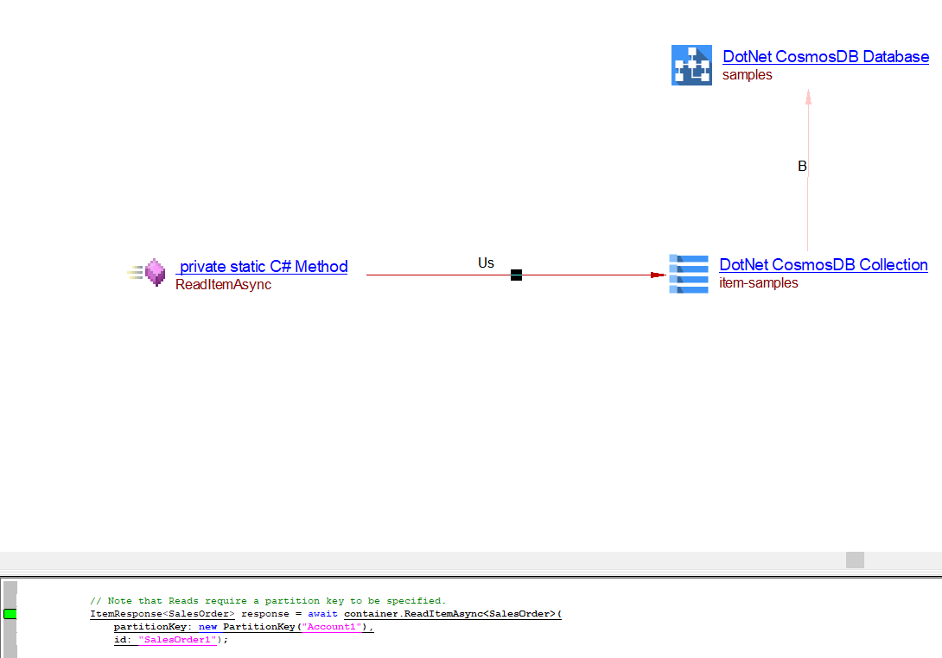
Task: Click the green partition key comment line
Action: 268,601
